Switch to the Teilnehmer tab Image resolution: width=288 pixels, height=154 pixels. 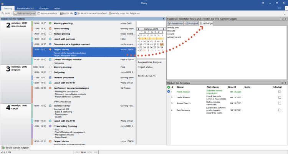[x=175, y=23]
